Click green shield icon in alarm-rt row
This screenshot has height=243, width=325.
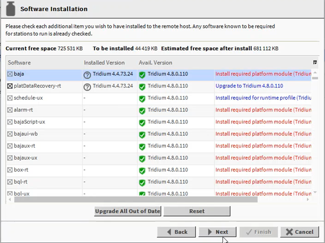142,110
